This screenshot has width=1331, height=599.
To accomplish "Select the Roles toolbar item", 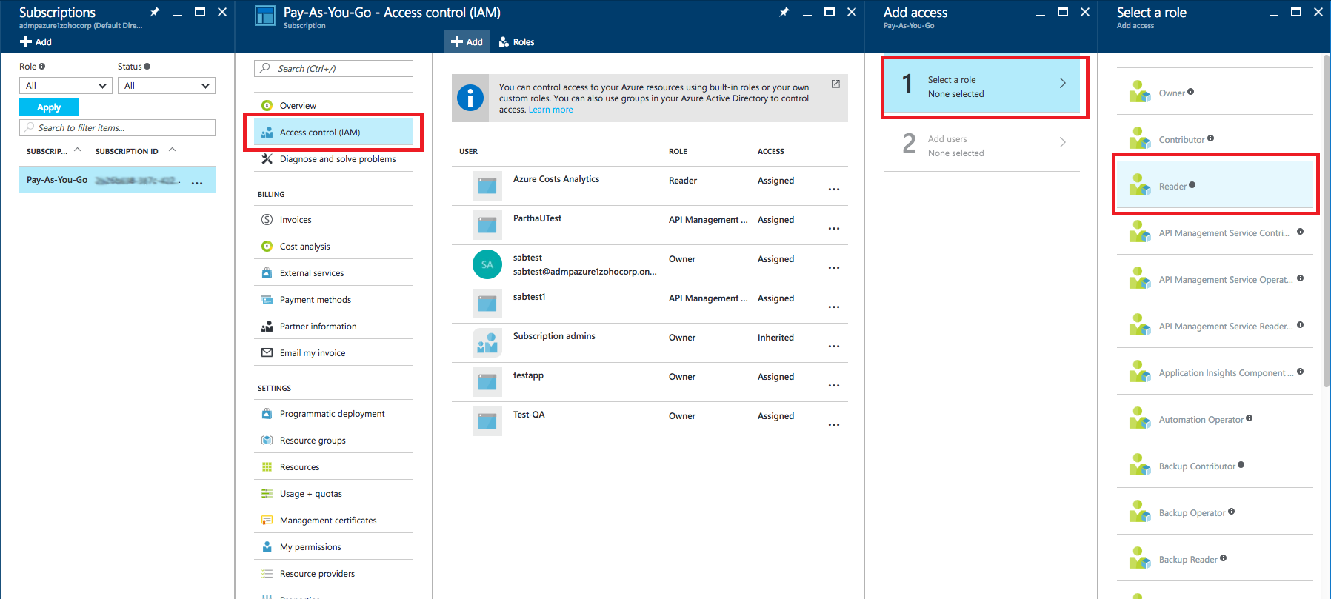I will 516,42.
